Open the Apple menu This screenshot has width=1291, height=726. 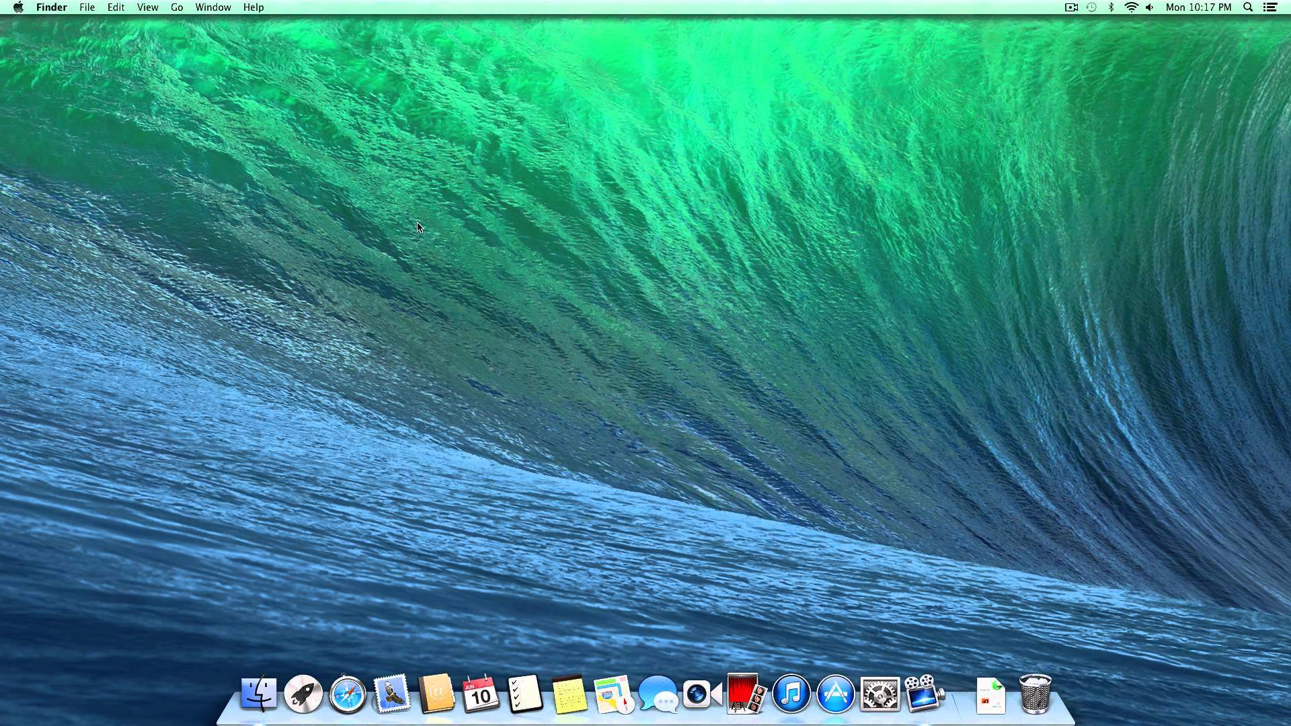click(18, 7)
